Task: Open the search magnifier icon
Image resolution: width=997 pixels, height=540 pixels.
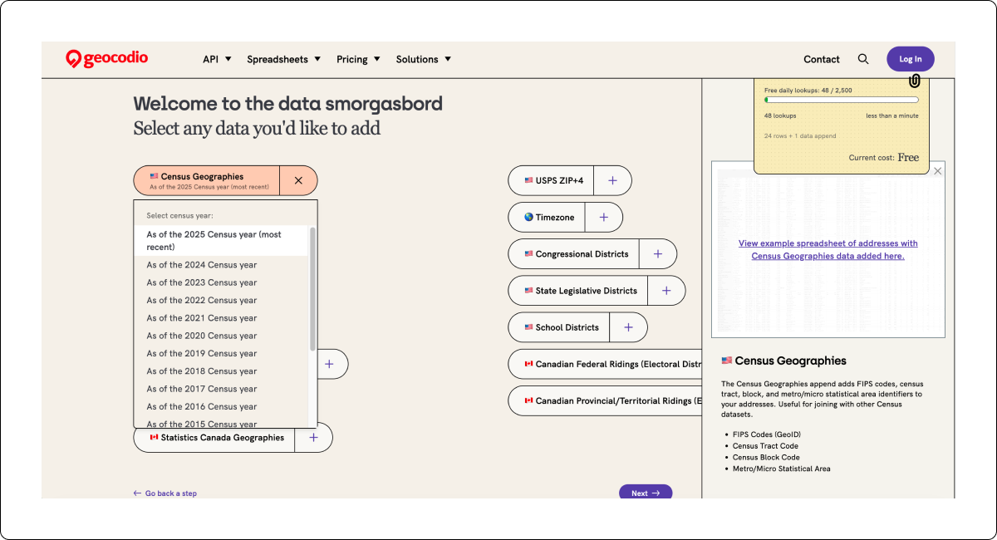Action: tap(863, 59)
